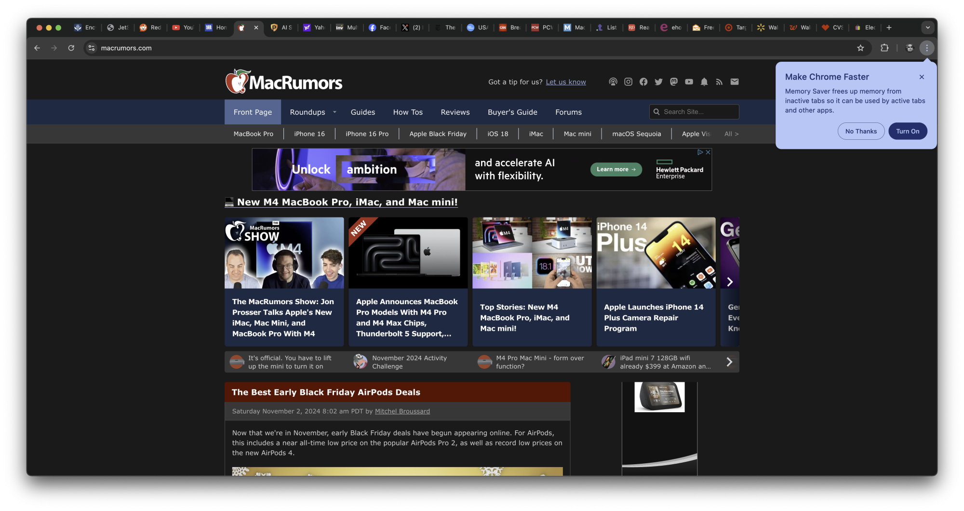Open the iPhone 16 Pro quick link
This screenshot has height=511, width=964.
coord(367,134)
